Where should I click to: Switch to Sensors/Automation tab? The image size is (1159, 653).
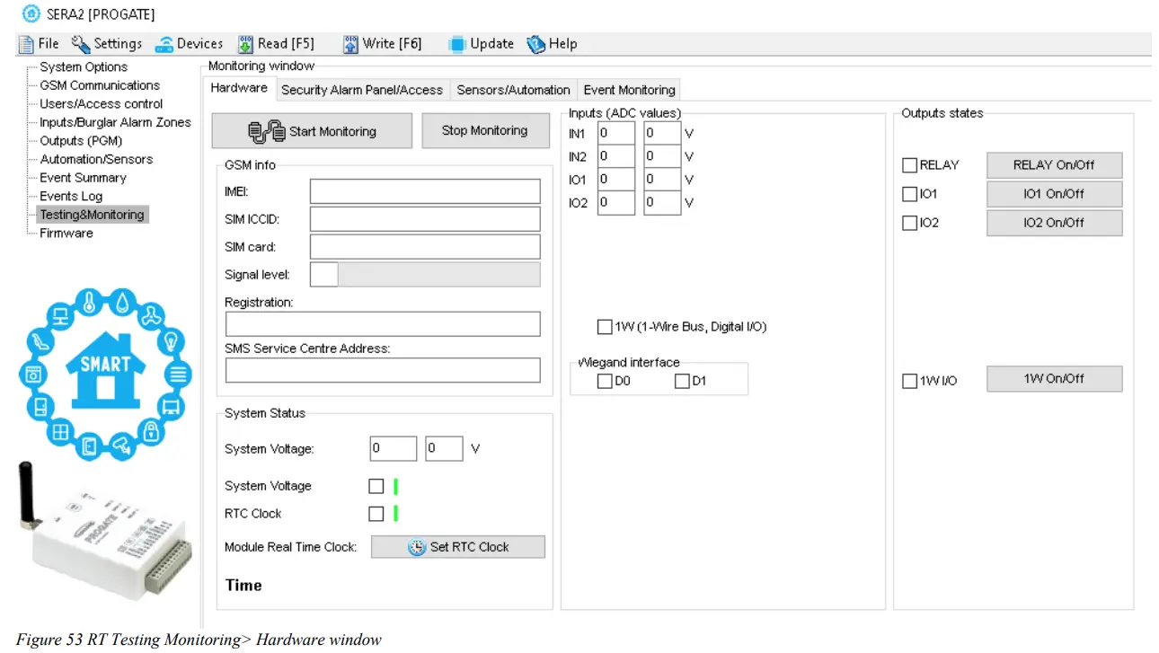pos(513,90)
